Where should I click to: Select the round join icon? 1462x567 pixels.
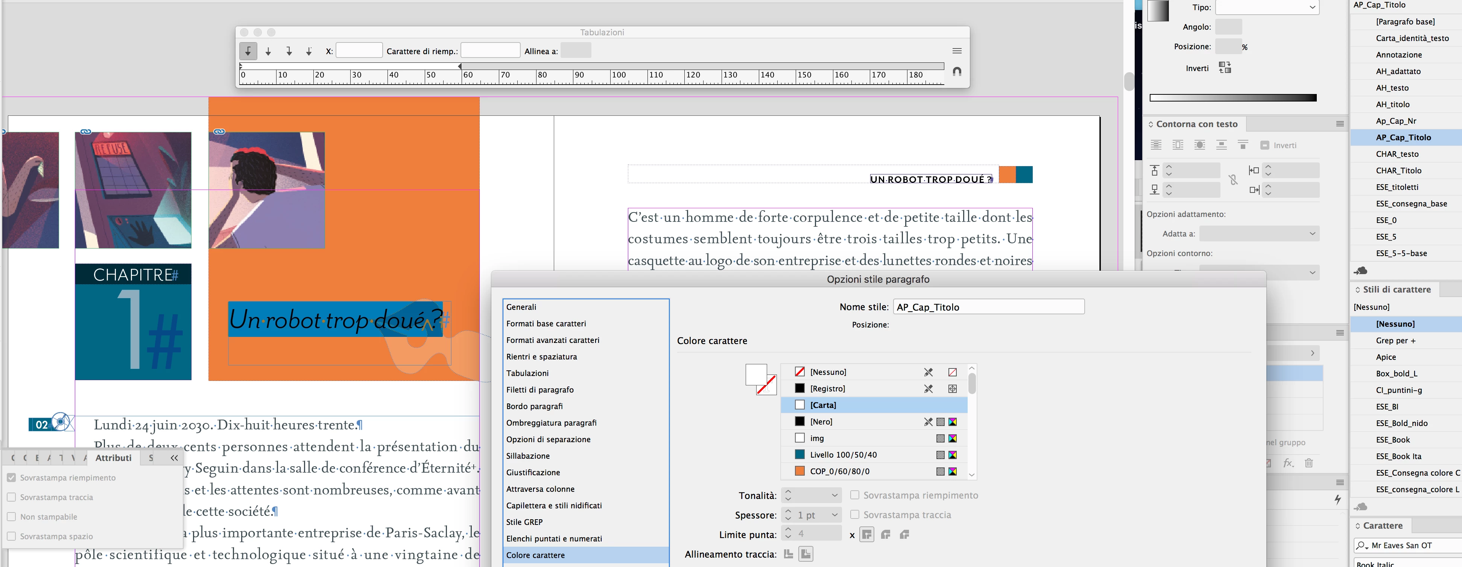tap(885, 535)
